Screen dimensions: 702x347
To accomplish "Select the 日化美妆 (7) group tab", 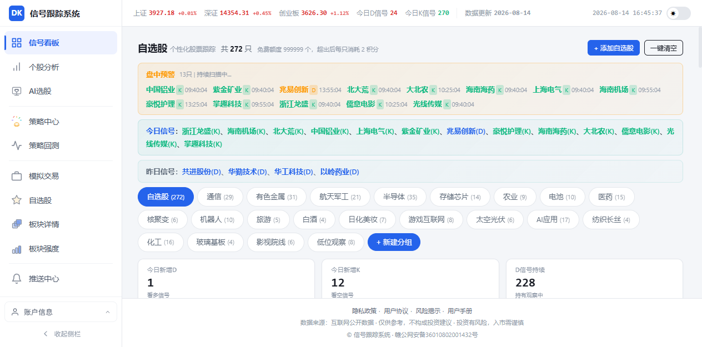I will pyautogui.click(x=367, y=219).
